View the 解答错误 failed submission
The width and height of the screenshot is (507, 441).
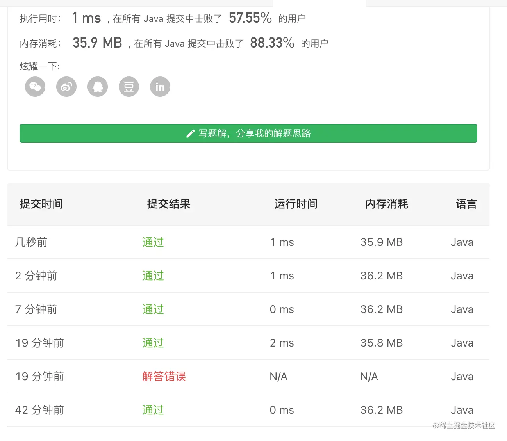[x=164, y=377]
